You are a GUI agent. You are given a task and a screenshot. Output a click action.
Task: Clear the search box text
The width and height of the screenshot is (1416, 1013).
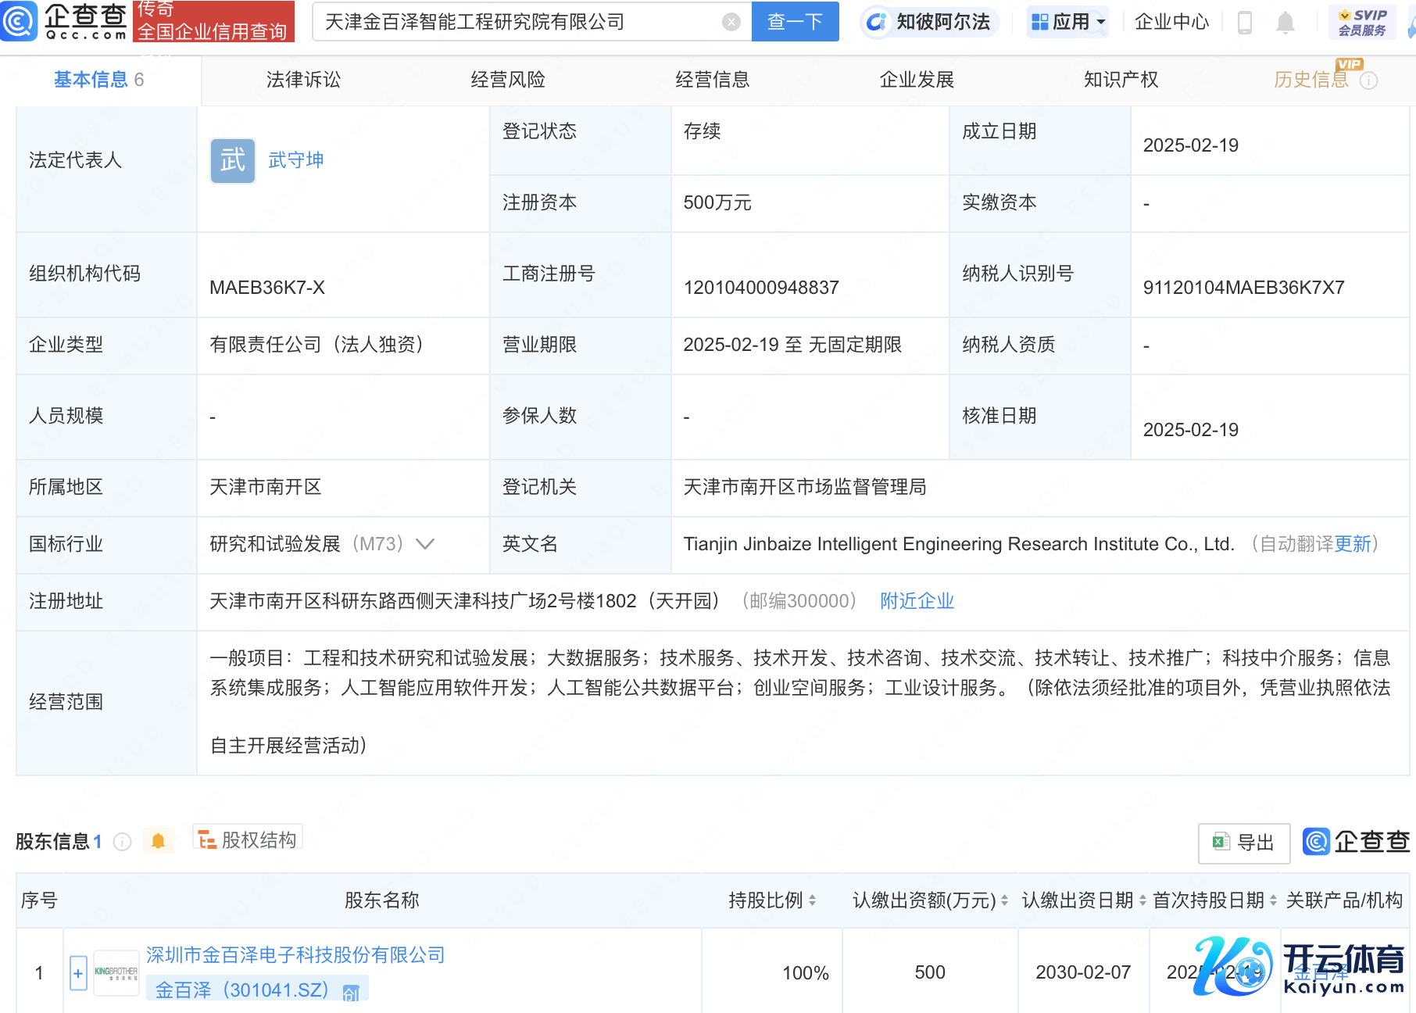(x=731, y=22)
